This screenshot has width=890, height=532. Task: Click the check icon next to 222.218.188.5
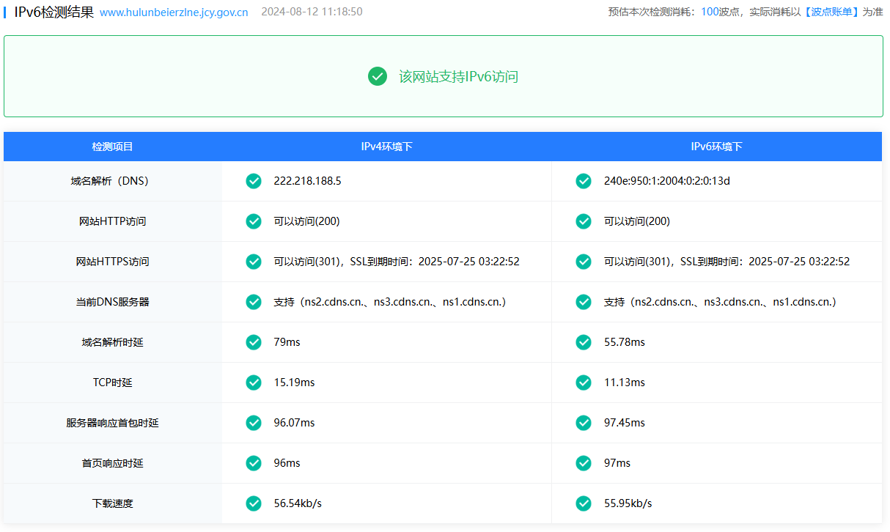(254, 181)
